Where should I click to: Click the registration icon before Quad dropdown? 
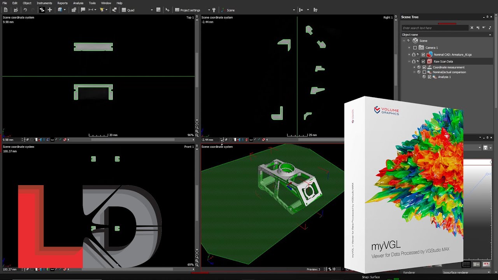tap(114, 10)
